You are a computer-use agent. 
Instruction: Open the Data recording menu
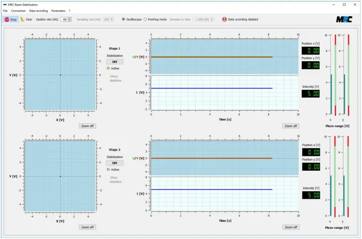[38, 10]
